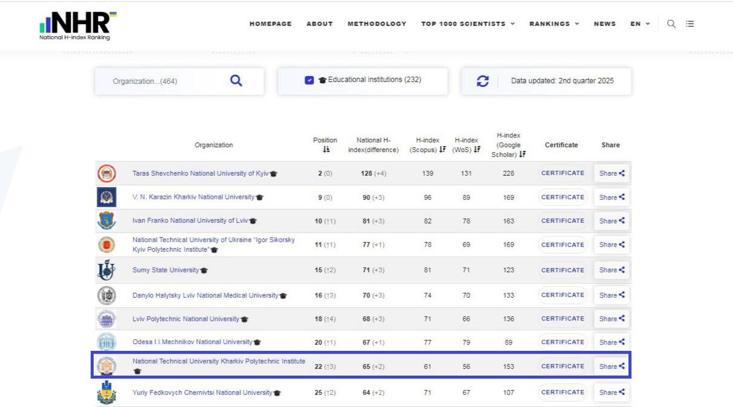Get certificate for Kharkiv Polytechnic Institute
Image resolution: width=733 pixels, height=407 pixels.
point(563,366)
